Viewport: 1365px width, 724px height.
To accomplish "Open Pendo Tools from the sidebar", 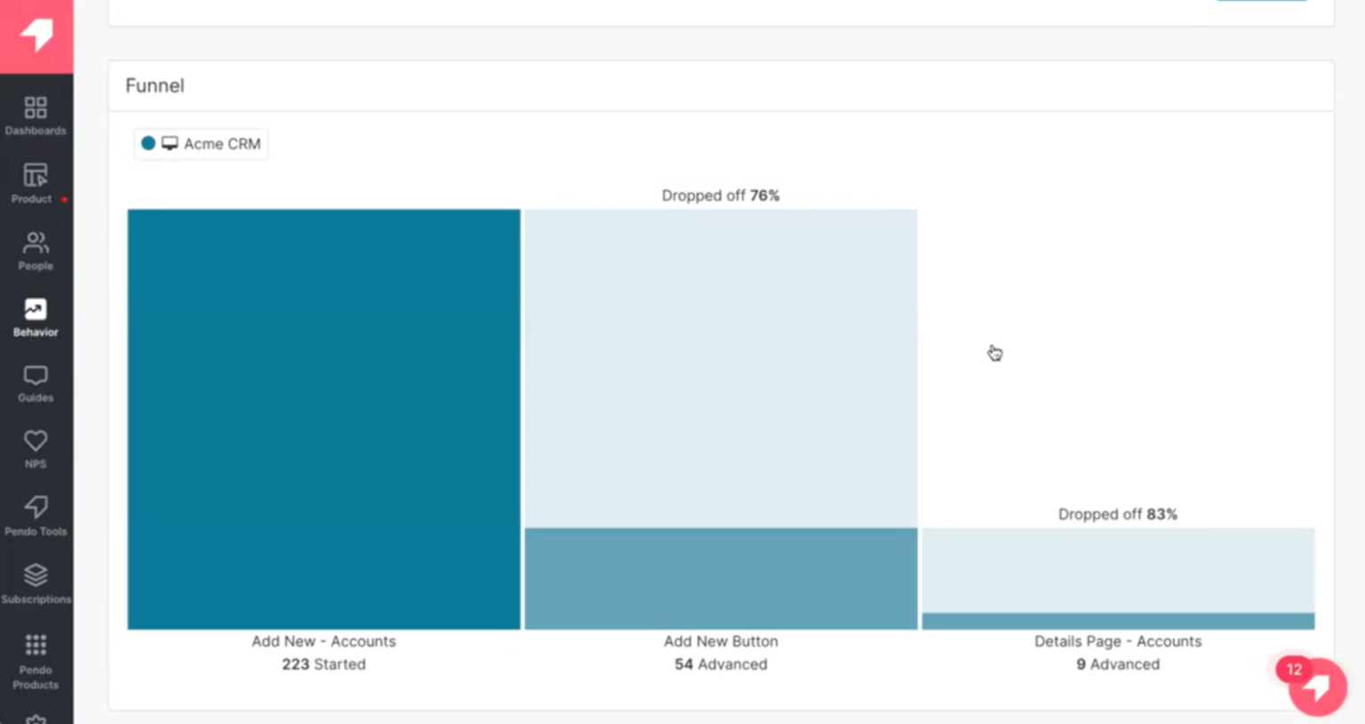I will 36,508.
